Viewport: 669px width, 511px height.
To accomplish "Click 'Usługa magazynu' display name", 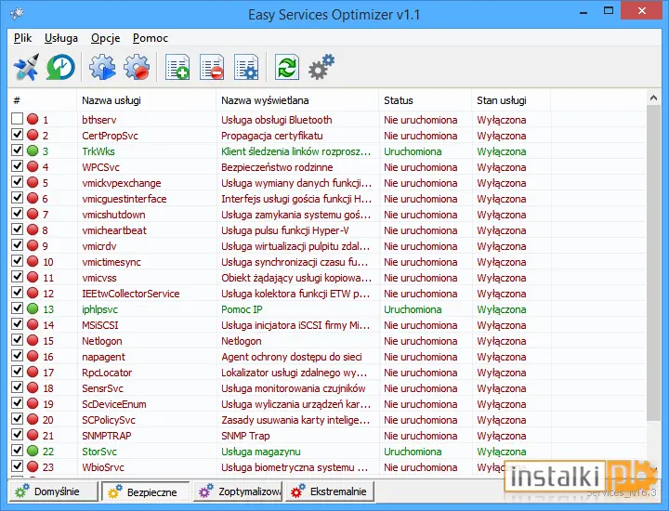I will pyautogui.click(x=261, y=452).
